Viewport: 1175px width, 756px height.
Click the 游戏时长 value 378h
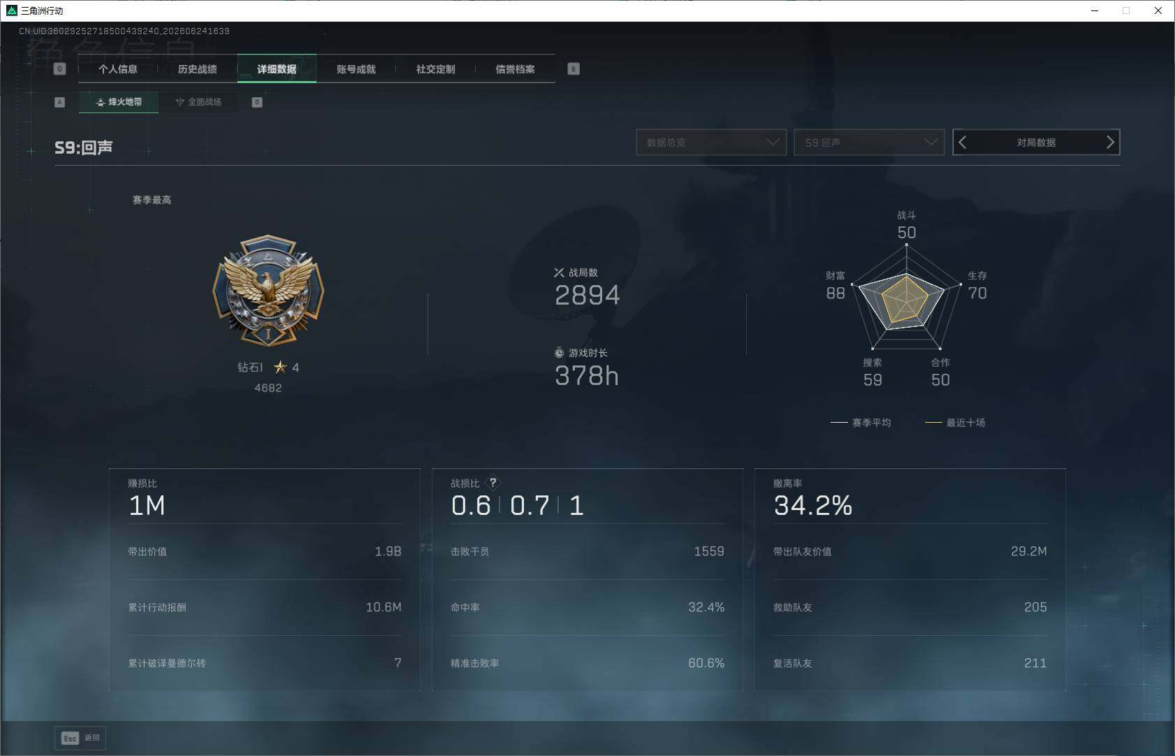[587, 376]
